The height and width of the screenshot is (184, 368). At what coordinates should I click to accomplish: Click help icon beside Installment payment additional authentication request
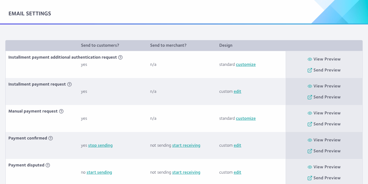pyautogui.click(x=120, y=57)
